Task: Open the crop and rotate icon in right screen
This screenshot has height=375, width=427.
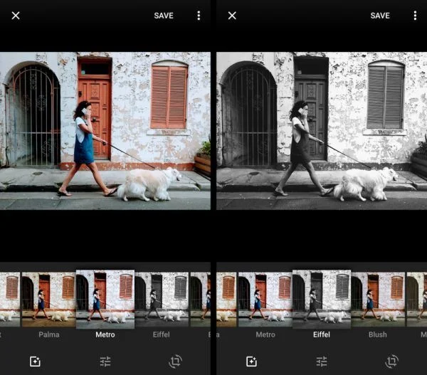Action: [392, 361]
